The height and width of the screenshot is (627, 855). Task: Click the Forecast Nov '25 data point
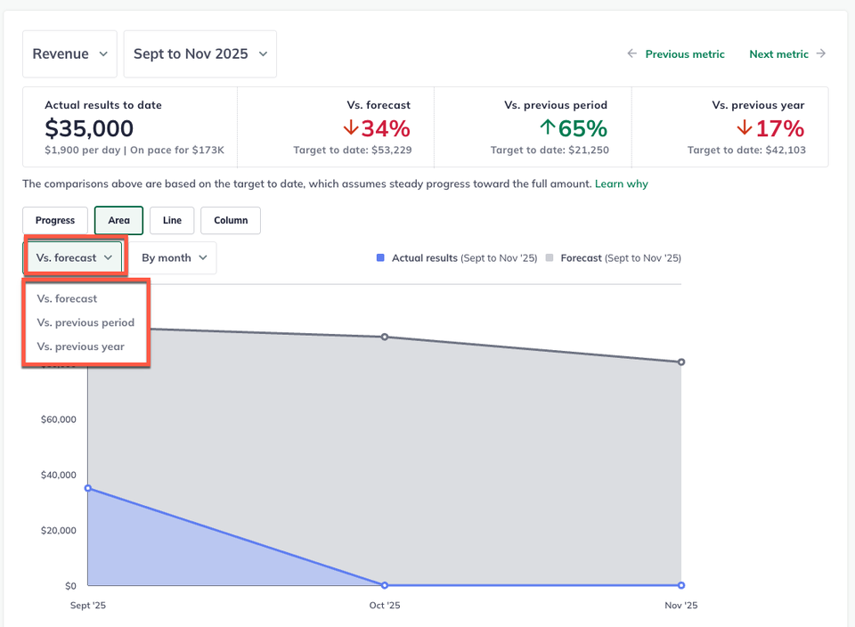pyautogui.click(x=681, y=362)
